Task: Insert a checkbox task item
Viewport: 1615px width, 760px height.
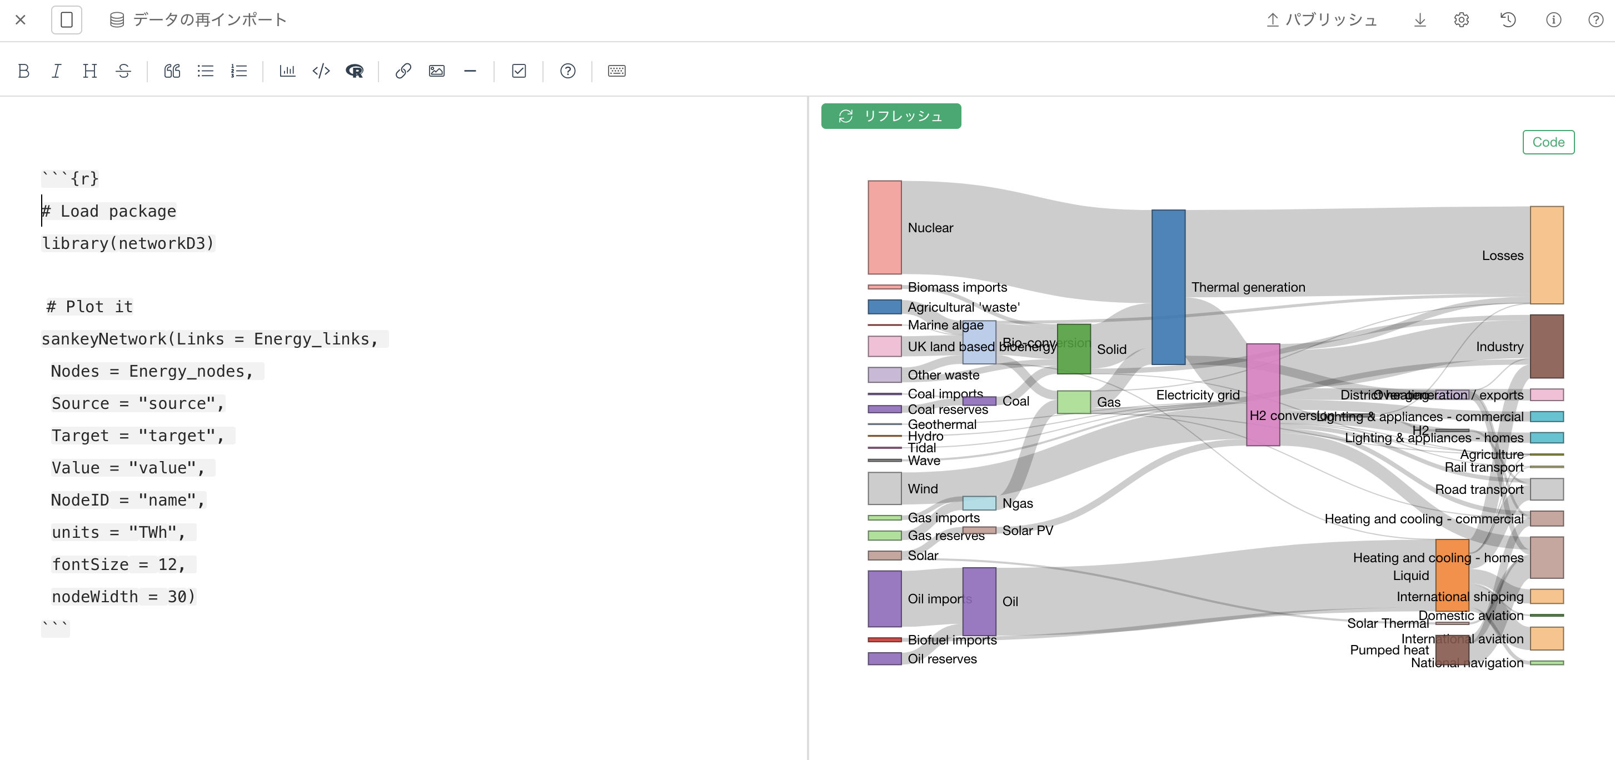Action: tap(519, 71)
